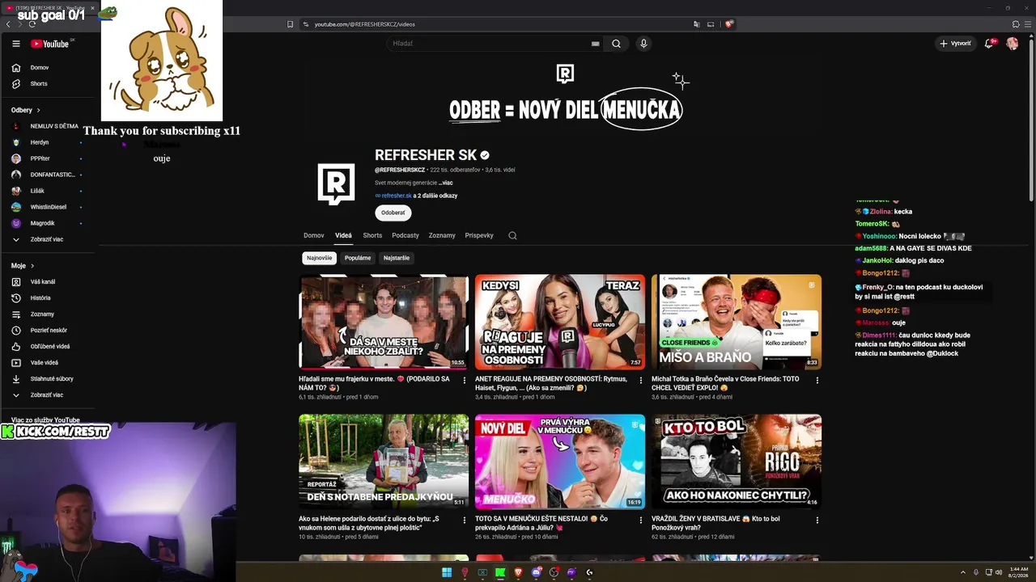
Task: Open Brave Shields icon in address bar
Action: [x=728, y=24]
